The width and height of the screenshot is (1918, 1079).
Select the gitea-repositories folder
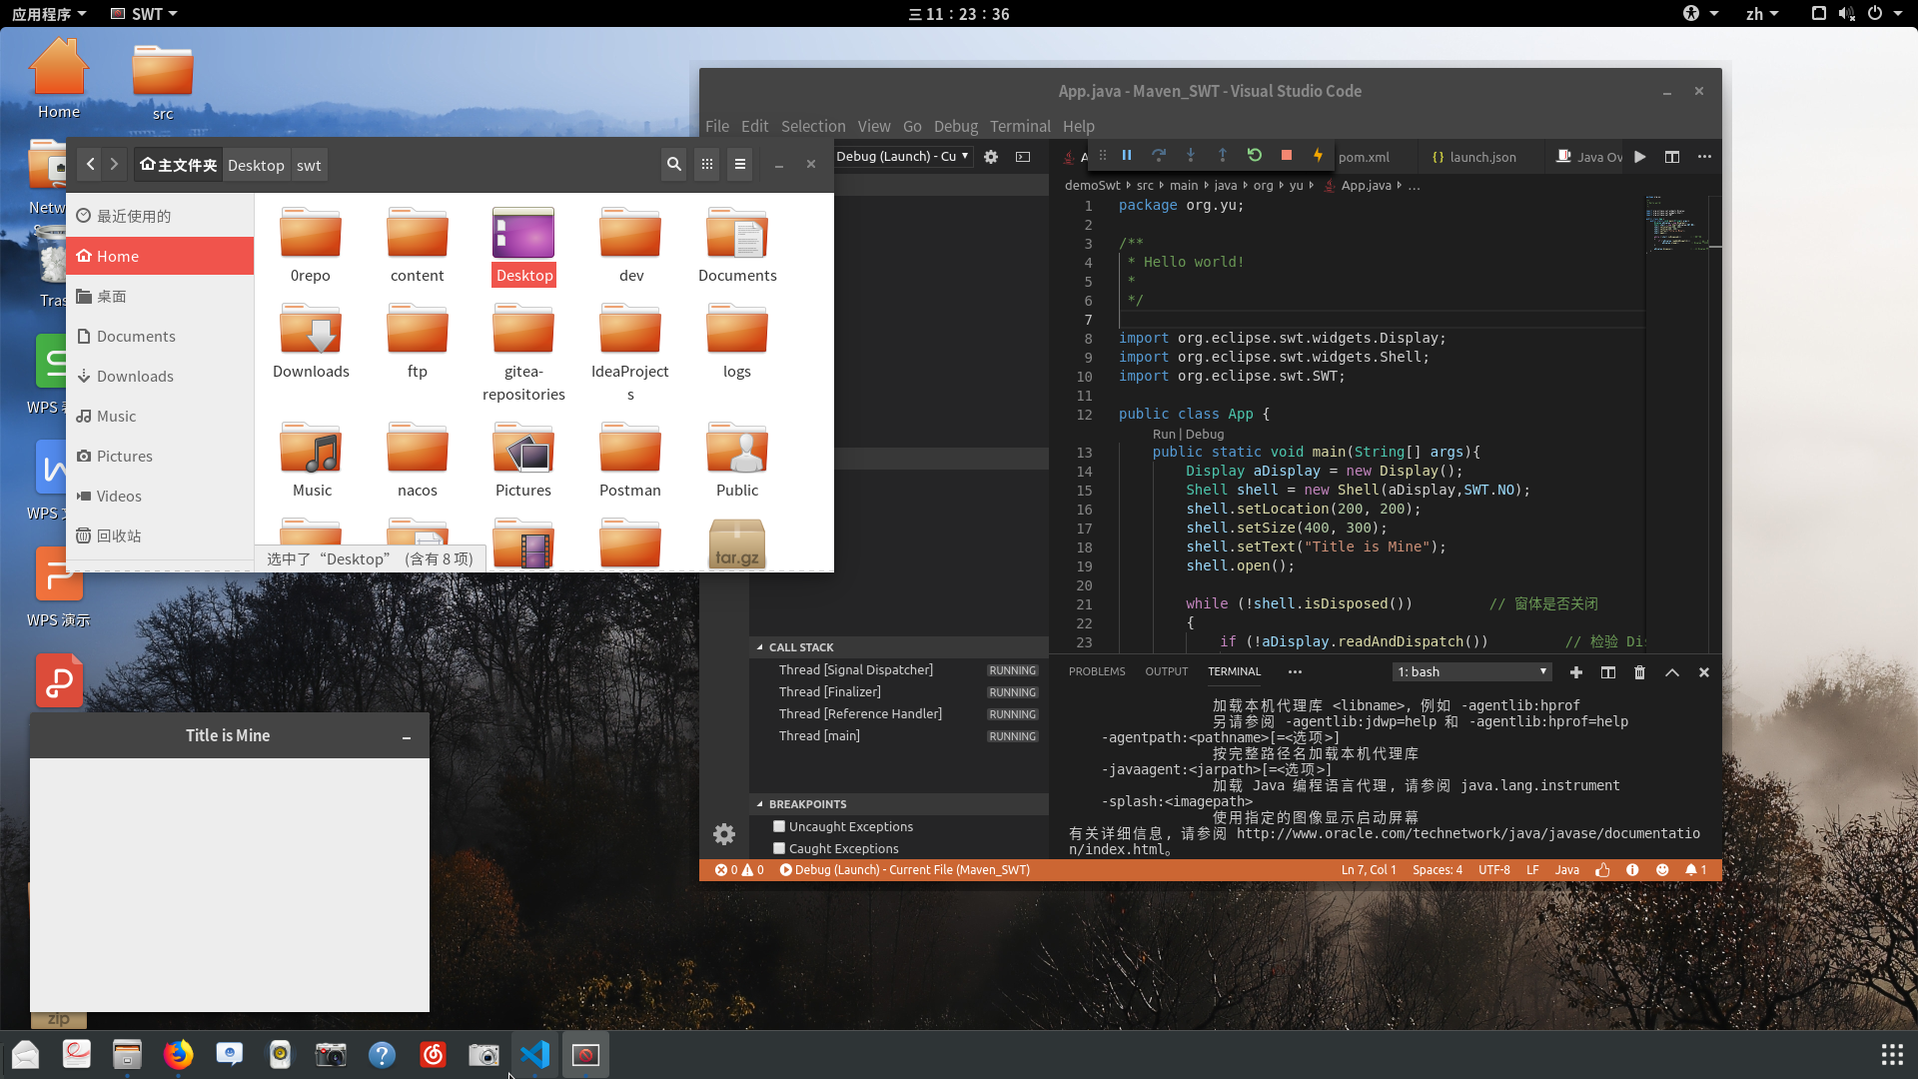point(523,353)
